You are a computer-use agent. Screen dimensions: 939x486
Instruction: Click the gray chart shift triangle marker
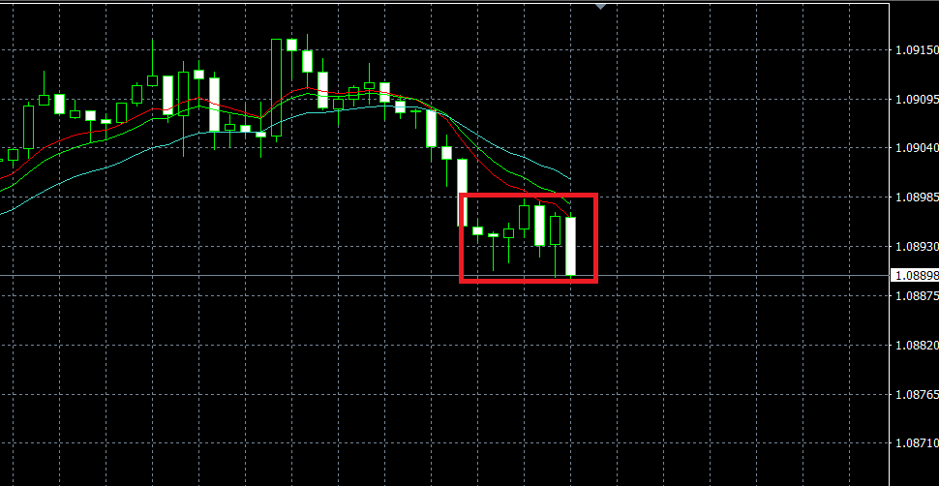click(x=600, y=6)
